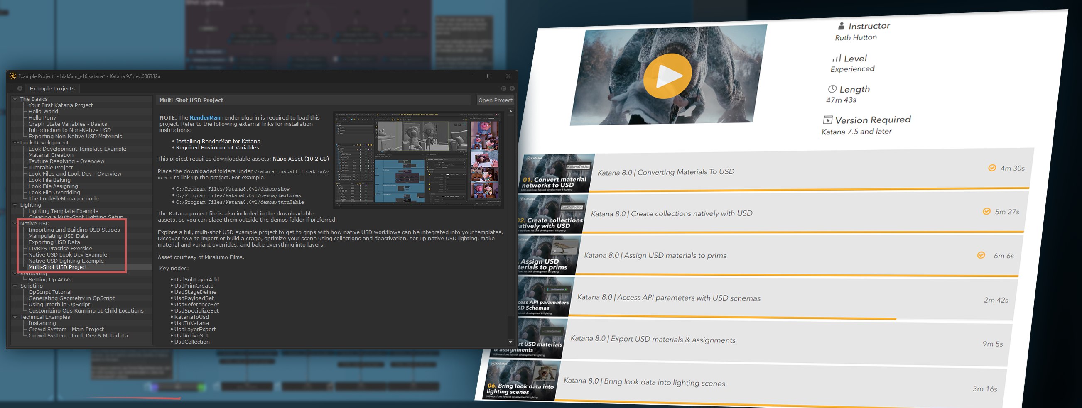Click the level bars icon beside Level
Image resolution: width=1082 pixels, height=408 pixels.
[837, 59]
